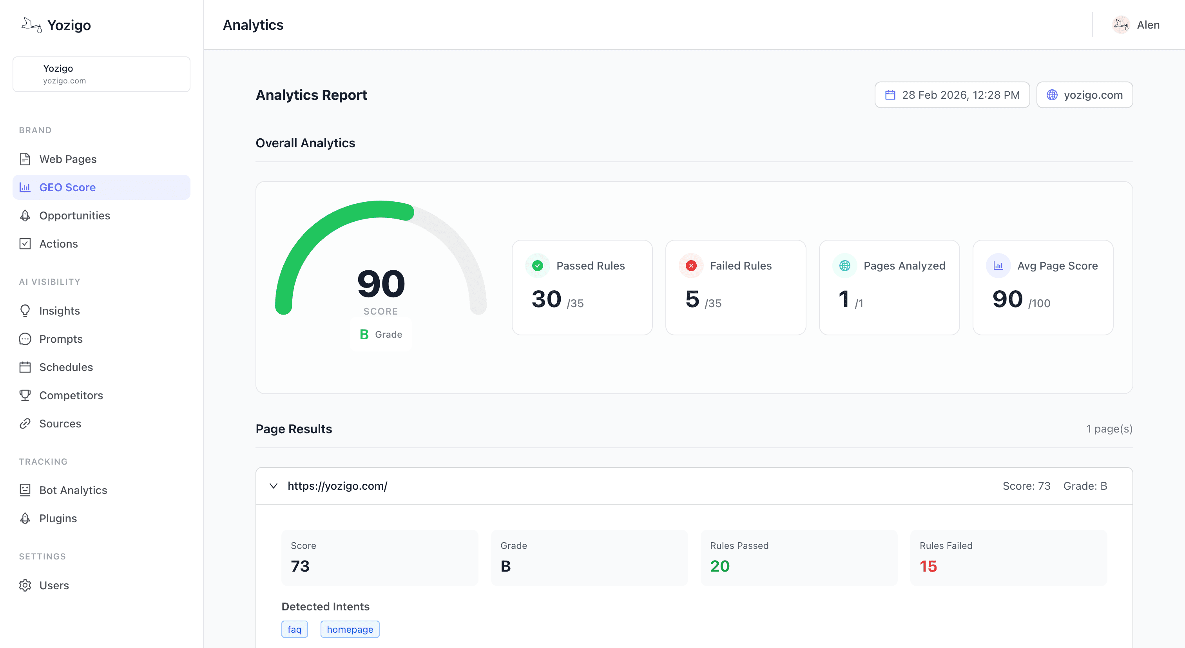Collapse the https://yozigo.com/ page result
Screen dimensions: 1185x648
[x=273, y=486]
